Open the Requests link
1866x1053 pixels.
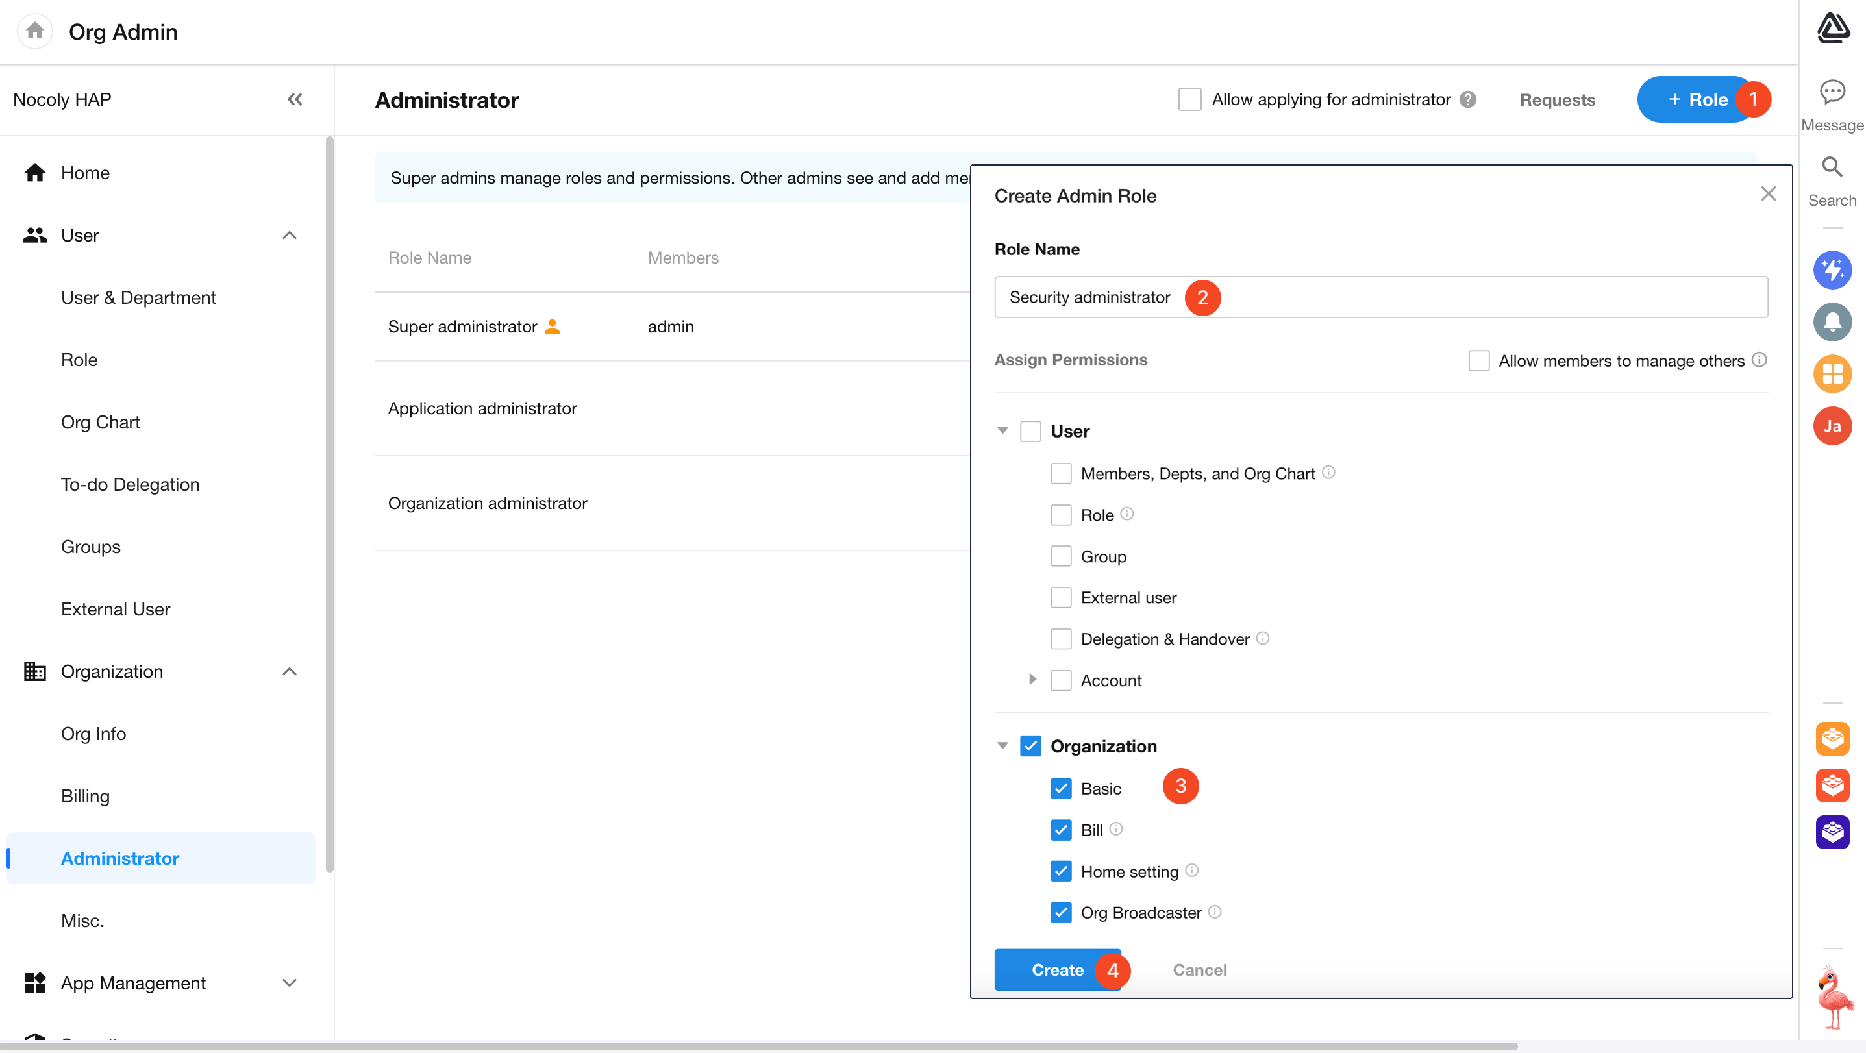[x=1557, y=100]
